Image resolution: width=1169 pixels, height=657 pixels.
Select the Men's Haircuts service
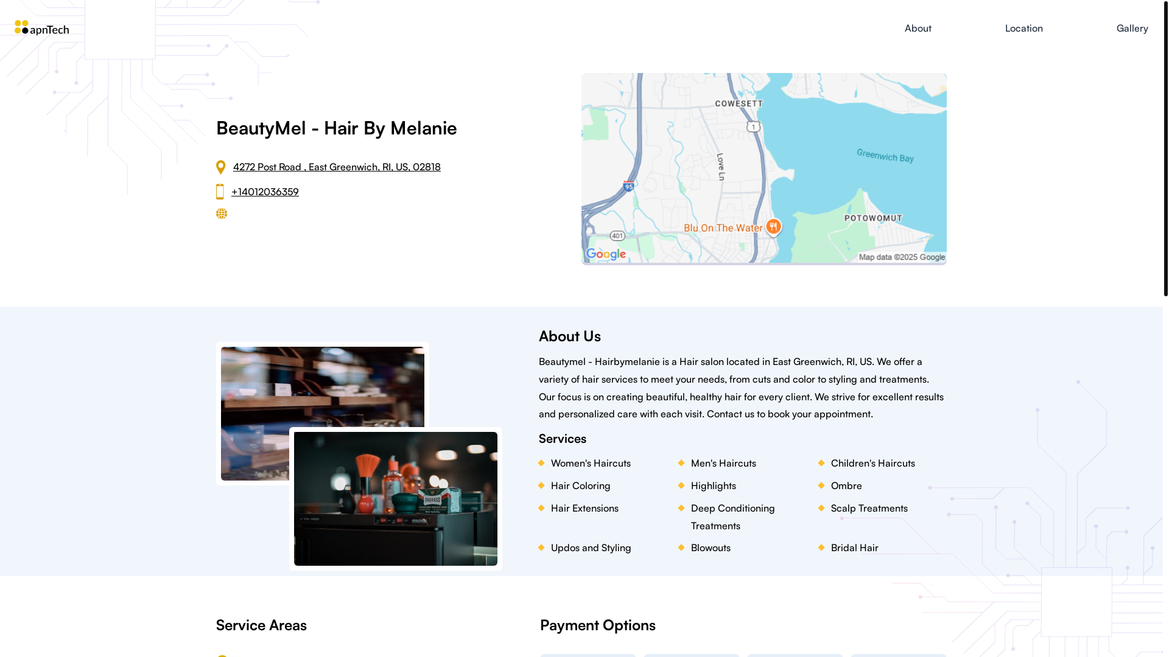[723, 464]
